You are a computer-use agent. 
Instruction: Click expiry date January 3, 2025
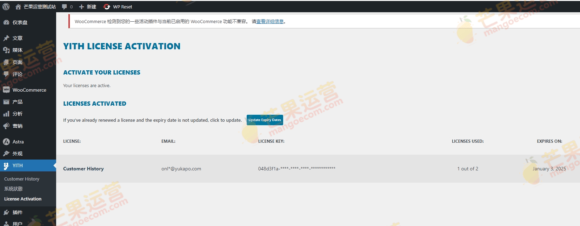tap(549, 169)
